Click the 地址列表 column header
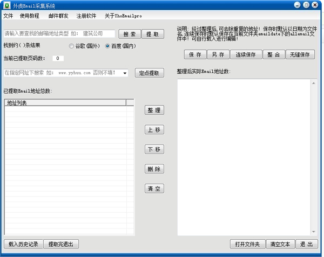The image size is (324, 257). [65, 102]
